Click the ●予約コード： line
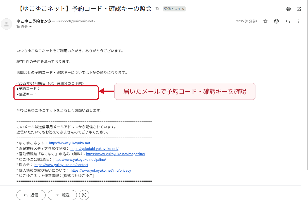The width and height of the screenshot is (308, 204). click(x=28, y=89)
